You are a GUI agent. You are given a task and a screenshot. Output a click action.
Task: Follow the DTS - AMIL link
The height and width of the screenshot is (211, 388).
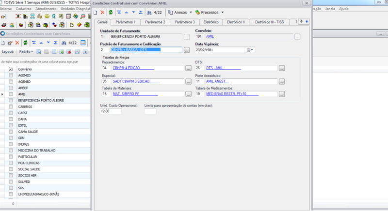coord(214,68)
